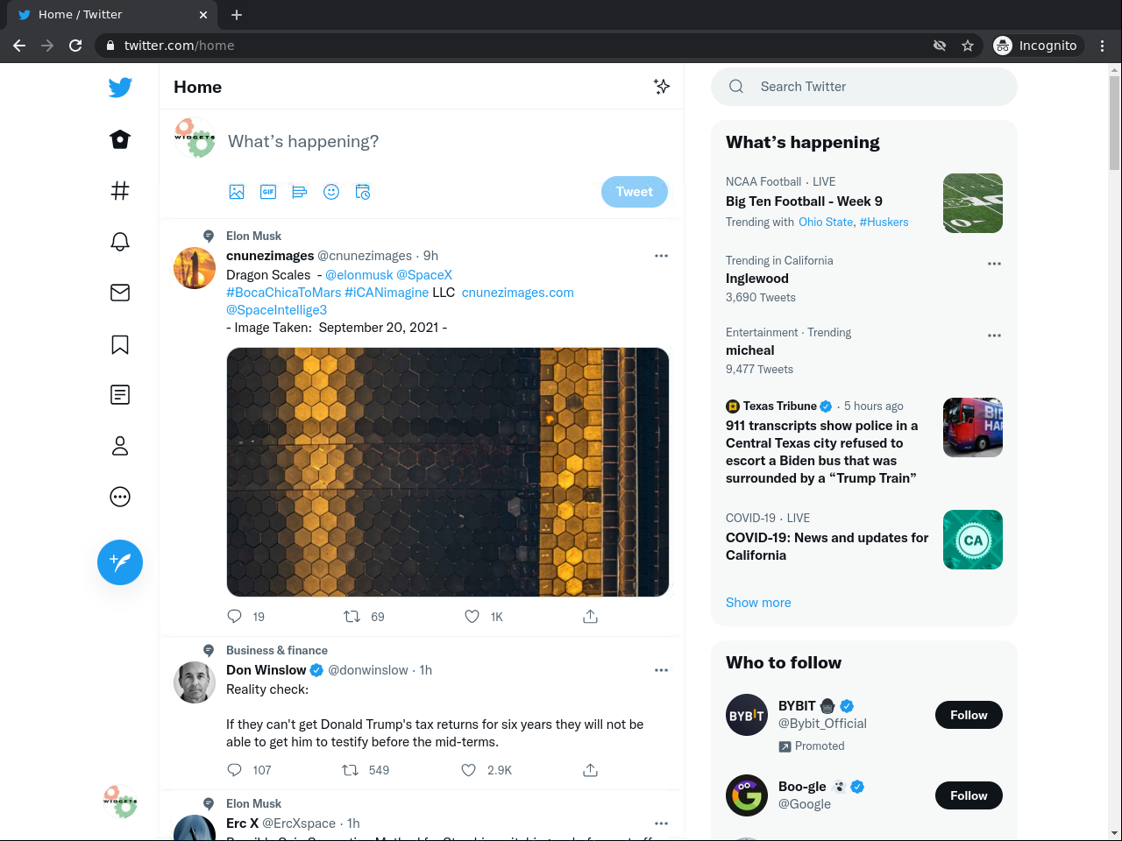Open Bookmarks icon in sidebar
Image resolution: width=1122 pixels, height=841 pixels.
coord(120,344)
